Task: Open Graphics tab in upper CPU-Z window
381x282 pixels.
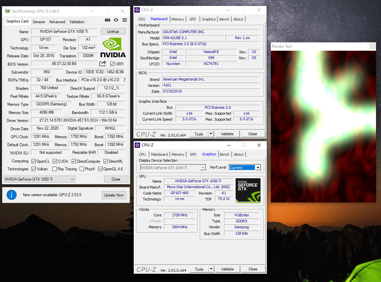Action: tap(209, 19)
